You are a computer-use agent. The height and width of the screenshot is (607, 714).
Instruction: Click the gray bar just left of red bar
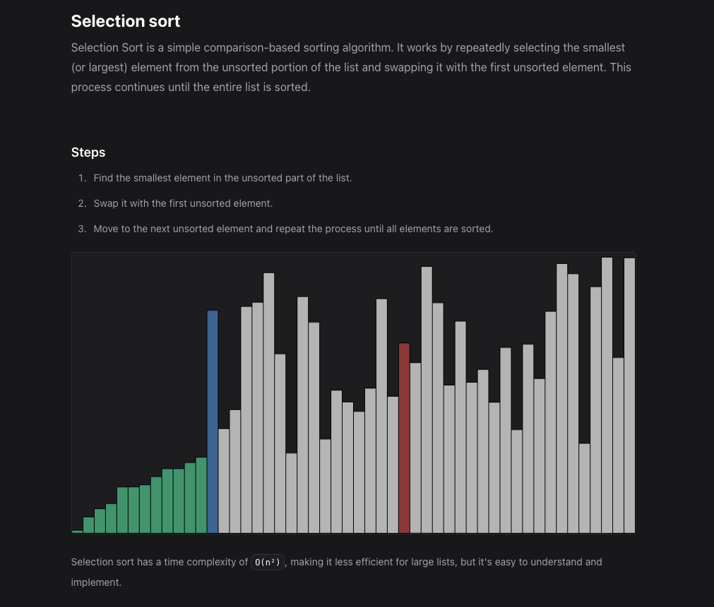tap(393, 464)
